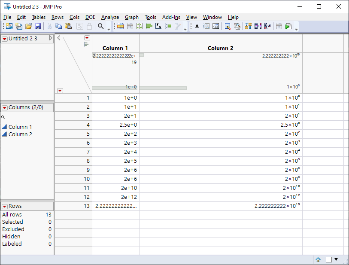Collapse panels with the left triangle arrow

[59, 38]
